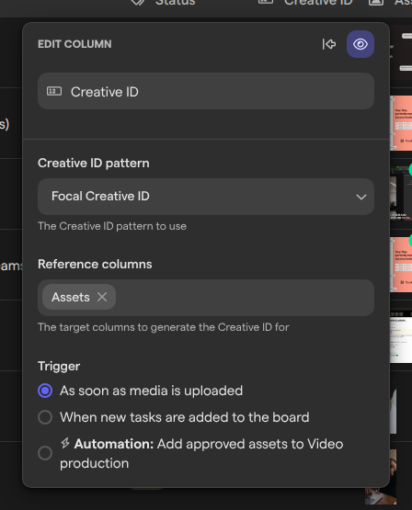Click the Creative ID column header behind panel
This screenshot has height=510, width=412.
point(318,3)
